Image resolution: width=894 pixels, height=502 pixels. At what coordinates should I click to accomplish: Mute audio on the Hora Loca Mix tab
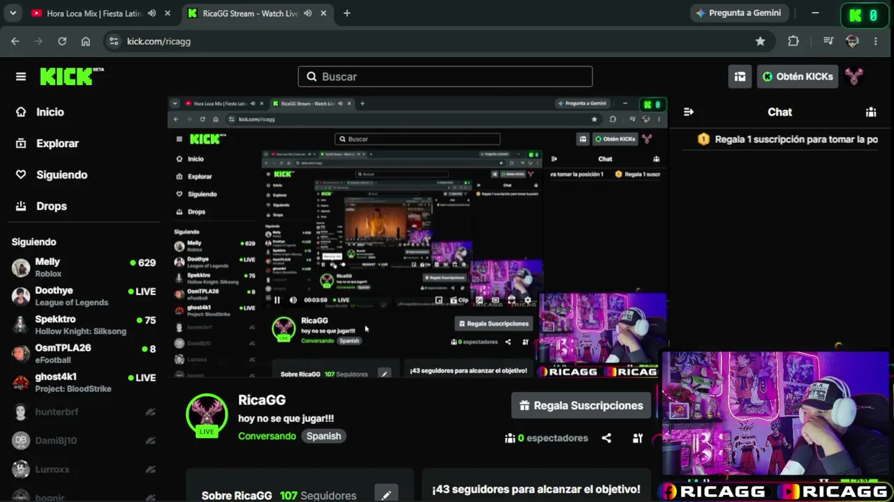click(152, 13)
